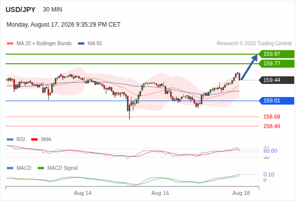Viewport: 296px width, 201px height.
Task: Click the blue upward trend arrow
Action: [x=249, y=67]
